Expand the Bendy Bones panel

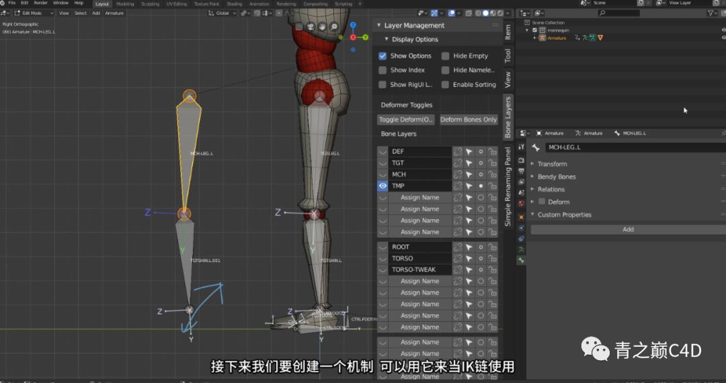point(532,177)
